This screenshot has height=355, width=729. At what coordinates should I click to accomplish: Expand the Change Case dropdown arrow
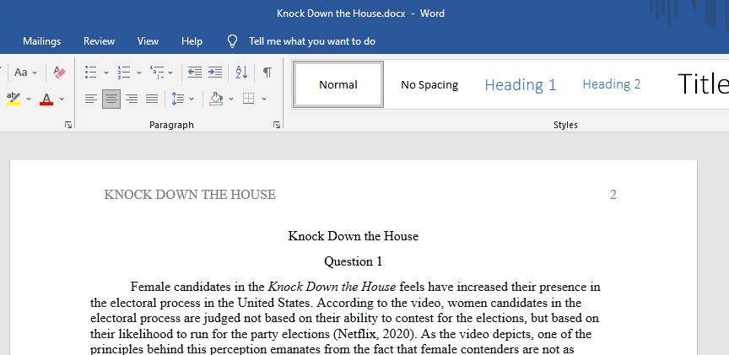click(x=35, y=73)
